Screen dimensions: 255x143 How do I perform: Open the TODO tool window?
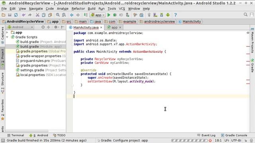click(x=59, y=135)
